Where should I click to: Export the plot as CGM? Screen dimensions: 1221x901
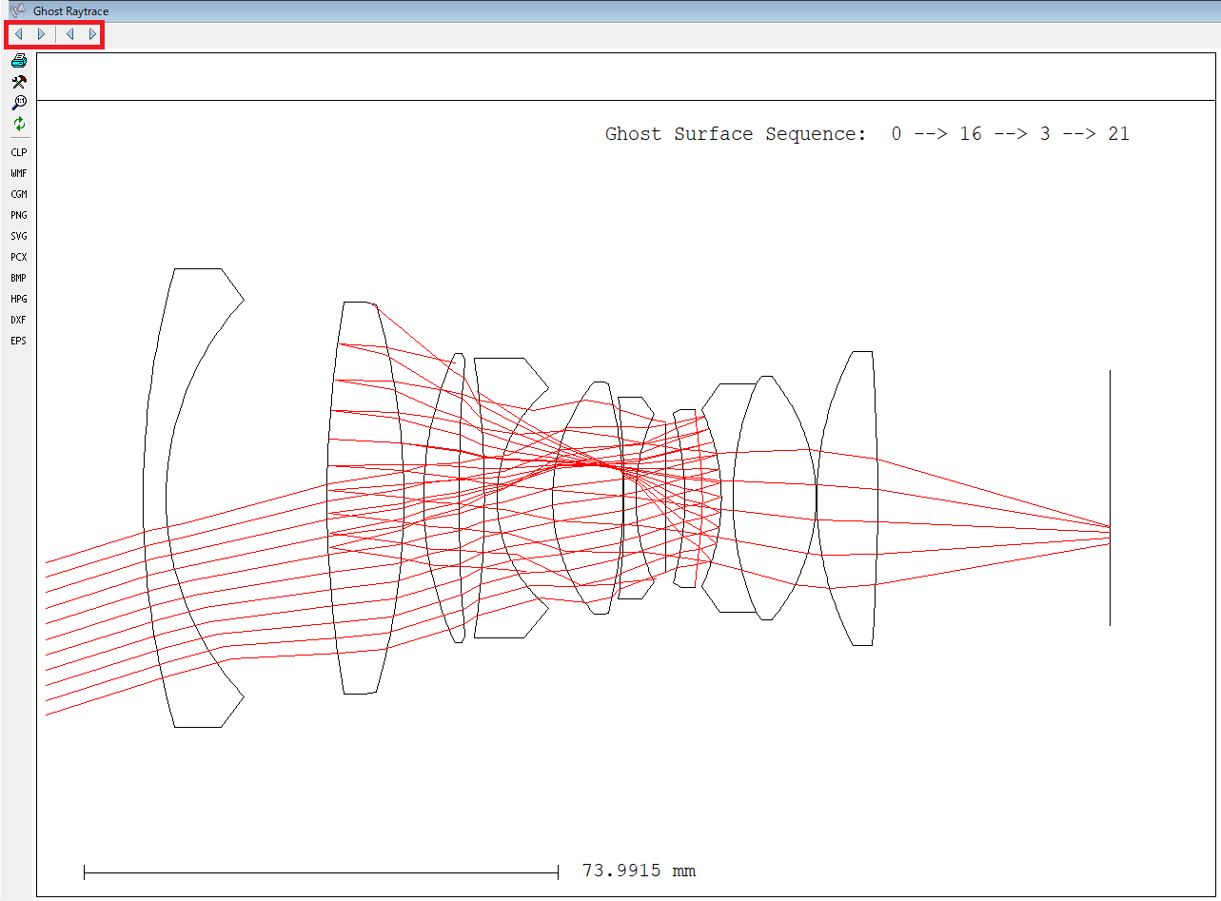(x=19, y=194)
